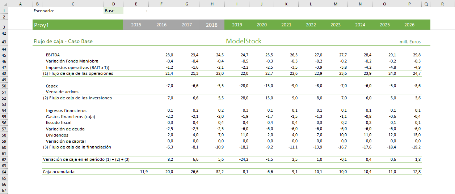
Task: Click the ModelStock title text
Action: coord(244,41)
